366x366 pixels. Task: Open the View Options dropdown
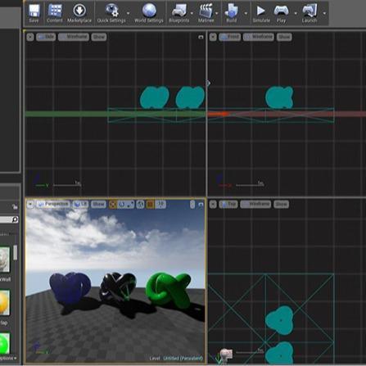pyautogui.click(x=8, y=358)
